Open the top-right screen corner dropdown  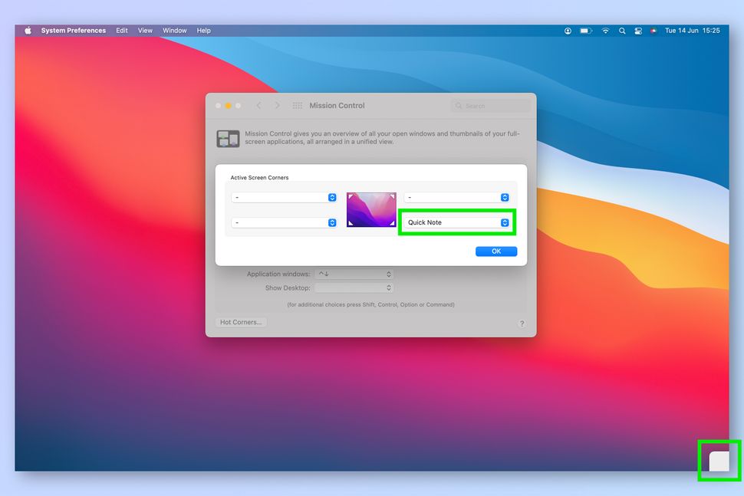tap(457, 197)
